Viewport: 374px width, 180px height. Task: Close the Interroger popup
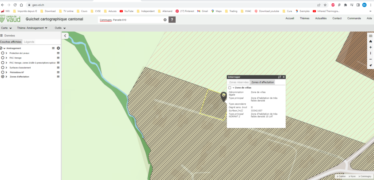point(283,77)
